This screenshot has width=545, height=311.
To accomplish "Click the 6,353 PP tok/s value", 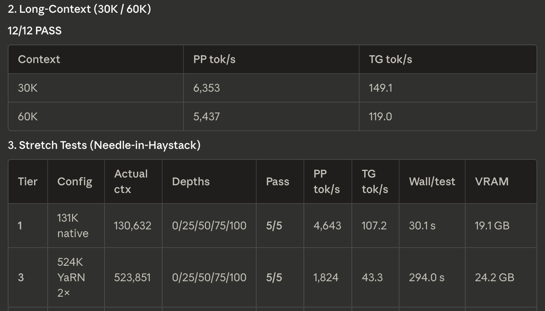I will 207,88.
